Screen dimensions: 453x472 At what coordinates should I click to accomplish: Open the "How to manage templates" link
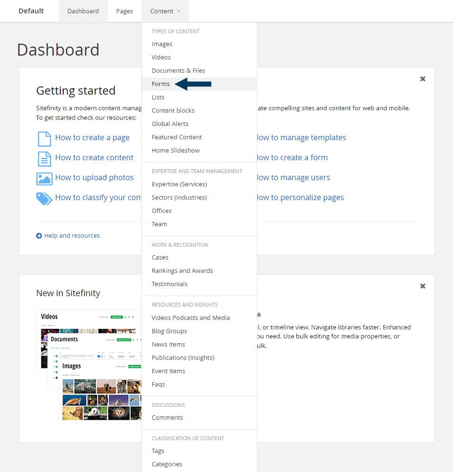[301, 137]
